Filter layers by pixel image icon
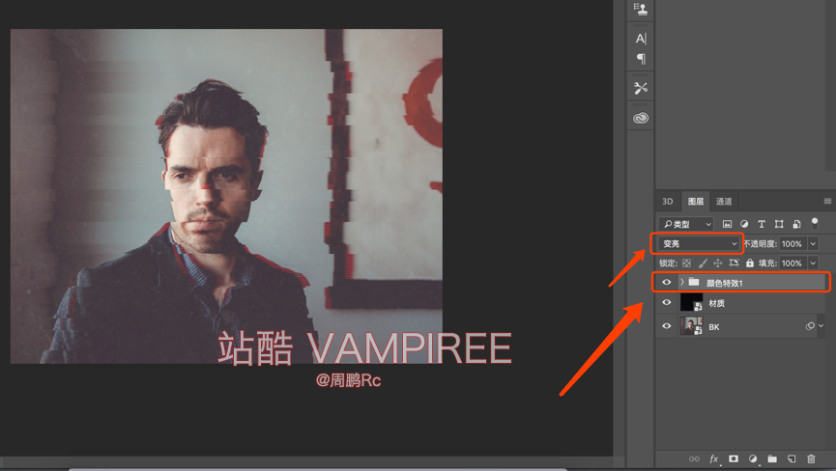 (727, 224)
